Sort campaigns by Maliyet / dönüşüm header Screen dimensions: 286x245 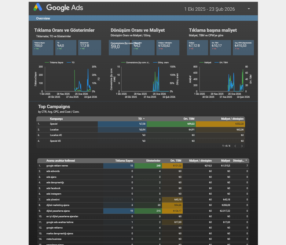point(232,119)
